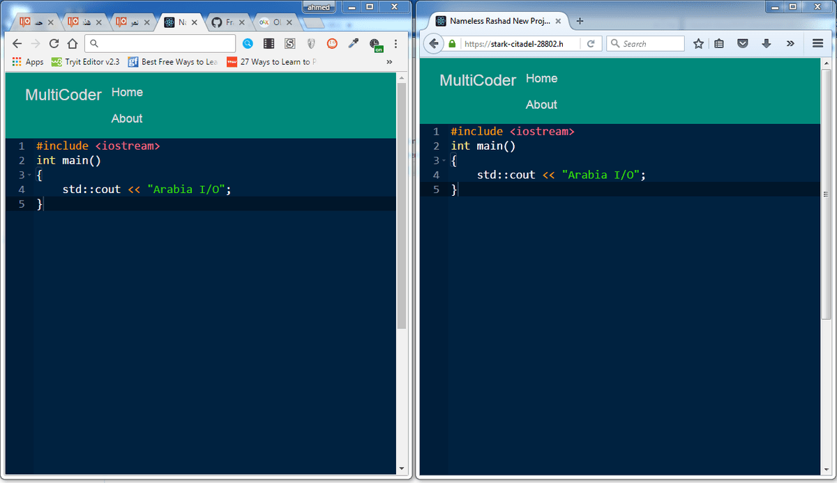Click the MultiCoder brand in the Chrome window
This screenshot has width=837, height=483.
click(x=63, y=95)
